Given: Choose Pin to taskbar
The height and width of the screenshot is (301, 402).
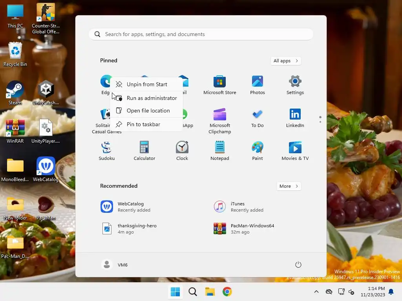Looking at the screenshot, I should tap(146, 124).
